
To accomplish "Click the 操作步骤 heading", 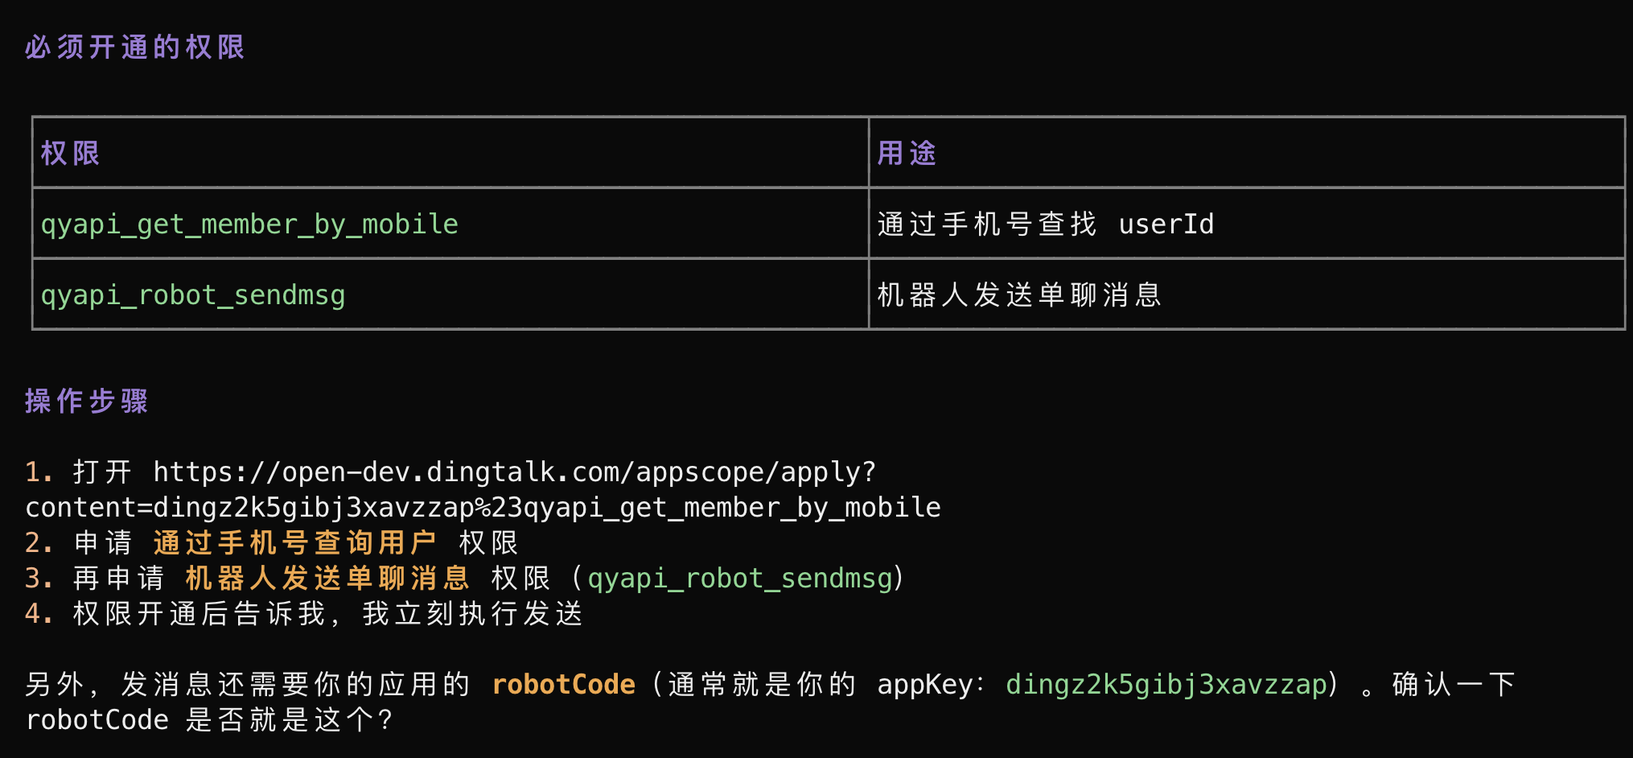I will (x=86, y=401).
